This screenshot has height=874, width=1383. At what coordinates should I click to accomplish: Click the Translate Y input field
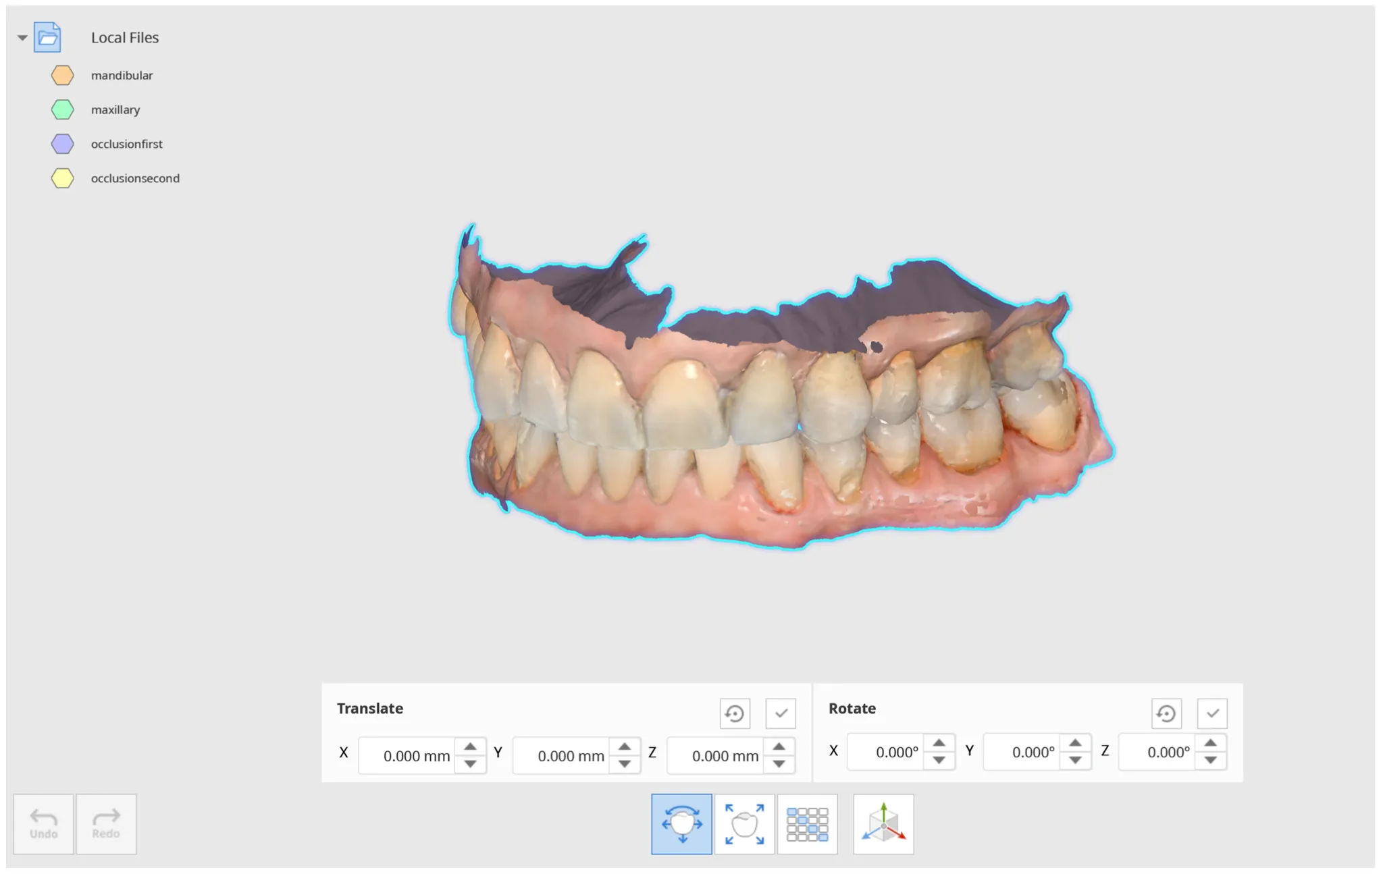[x=561, y=755]
